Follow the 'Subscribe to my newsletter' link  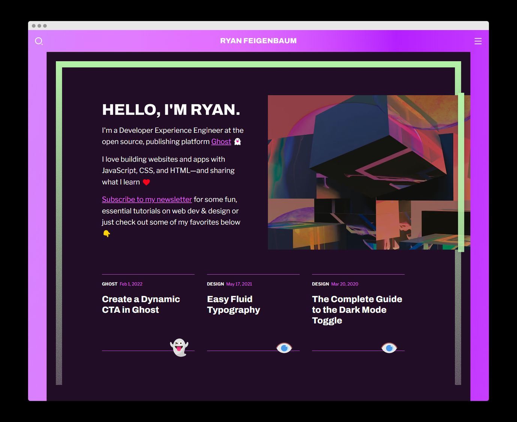[147, 199]
